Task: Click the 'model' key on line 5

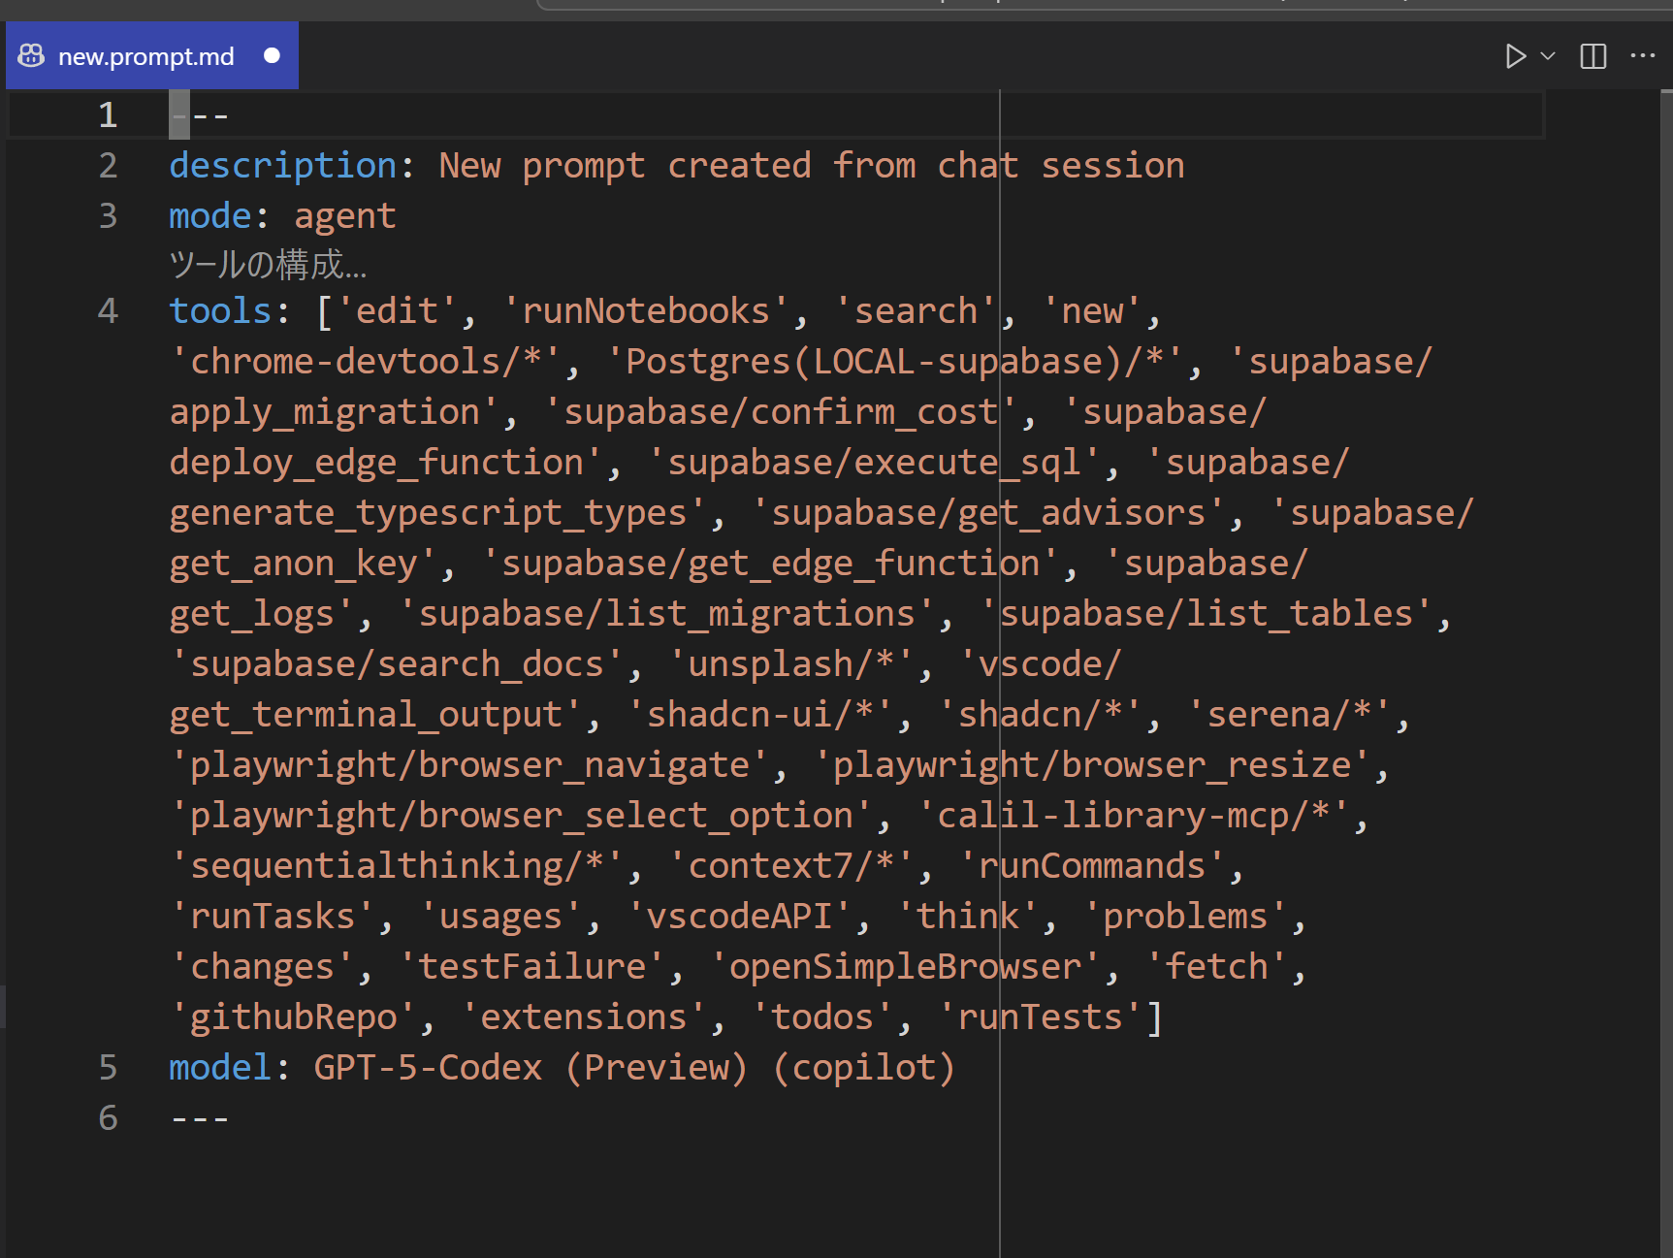Action: pos(221,1068)
